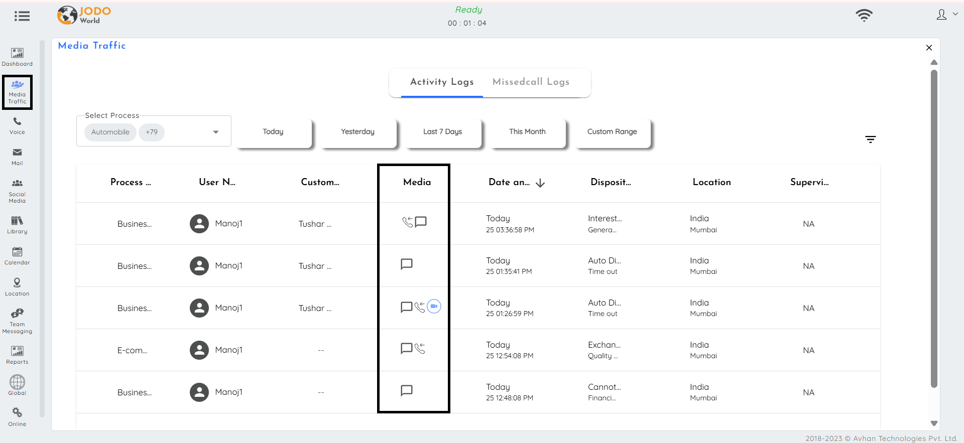964x443 pixels.
Task: Open the user profile icon
Action: point(941,15)
